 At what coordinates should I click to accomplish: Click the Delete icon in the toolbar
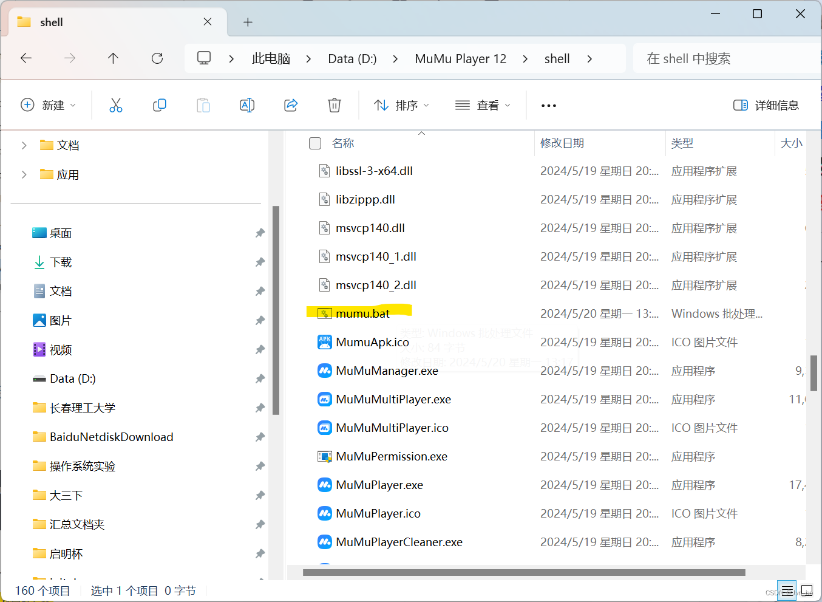click(x=335, y=104)
